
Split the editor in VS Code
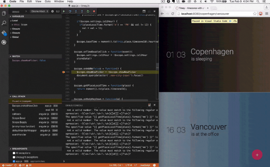(x=144, y=11)
